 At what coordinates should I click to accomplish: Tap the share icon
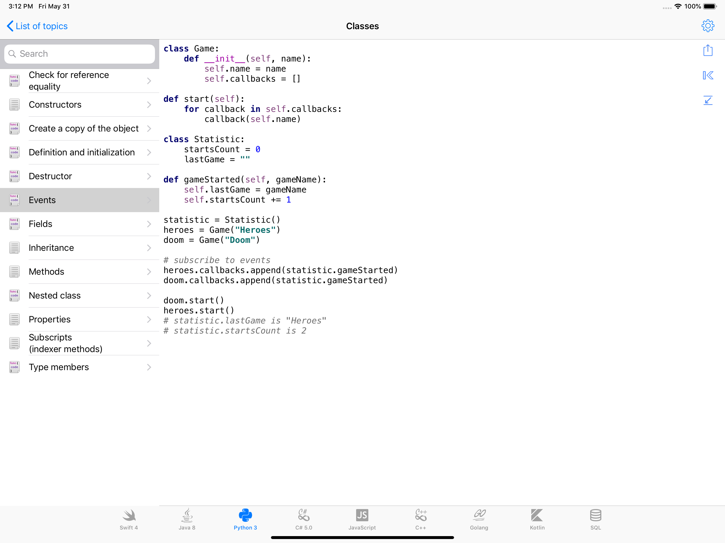pyautogui.click(x=708, y=50)
